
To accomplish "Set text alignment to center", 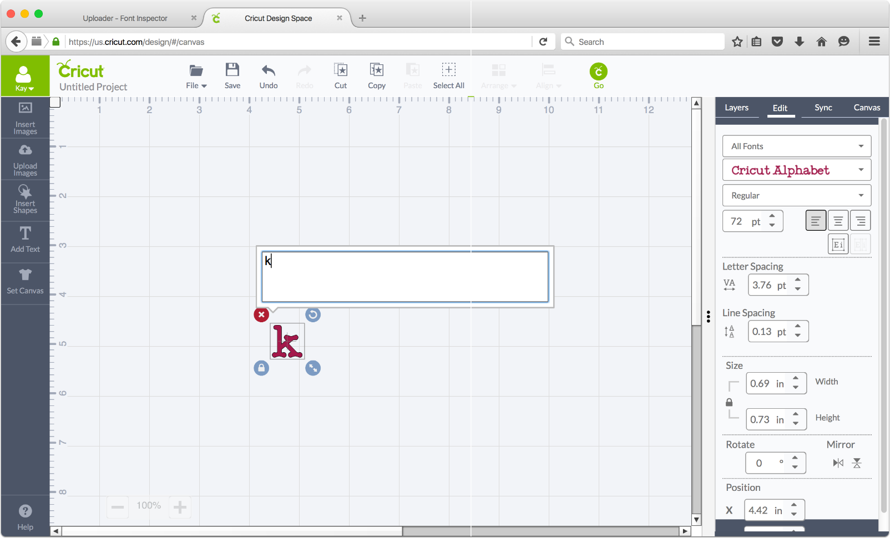I will [x=838, y=221].
